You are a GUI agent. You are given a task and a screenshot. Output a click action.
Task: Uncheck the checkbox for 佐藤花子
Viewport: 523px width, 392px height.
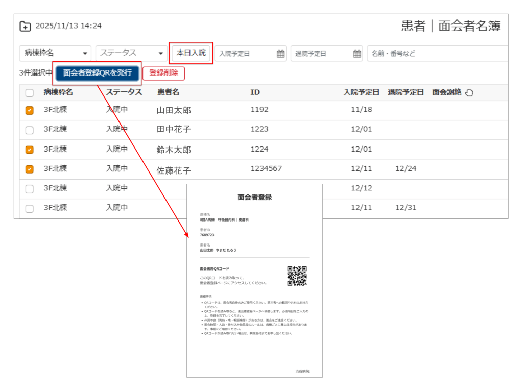point(30,169)
